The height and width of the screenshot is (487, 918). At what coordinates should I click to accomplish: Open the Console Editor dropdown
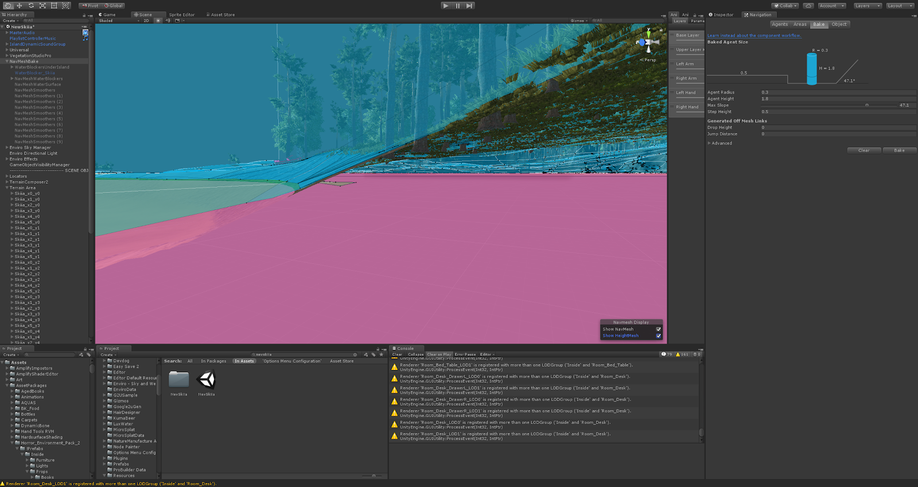487,354
